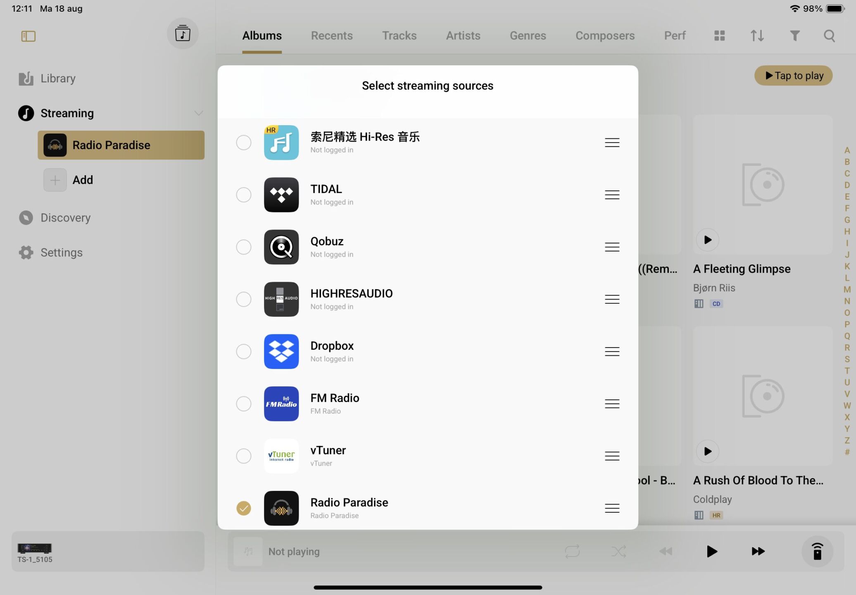Viewport: 856px width, 595px height.
Task: Switch to the Composers tab
Action: [605, 36]
